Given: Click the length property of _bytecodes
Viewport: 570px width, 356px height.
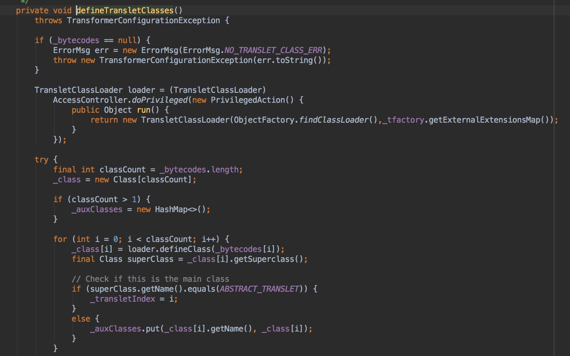Looking at the screenshot, I should (225, 170).
